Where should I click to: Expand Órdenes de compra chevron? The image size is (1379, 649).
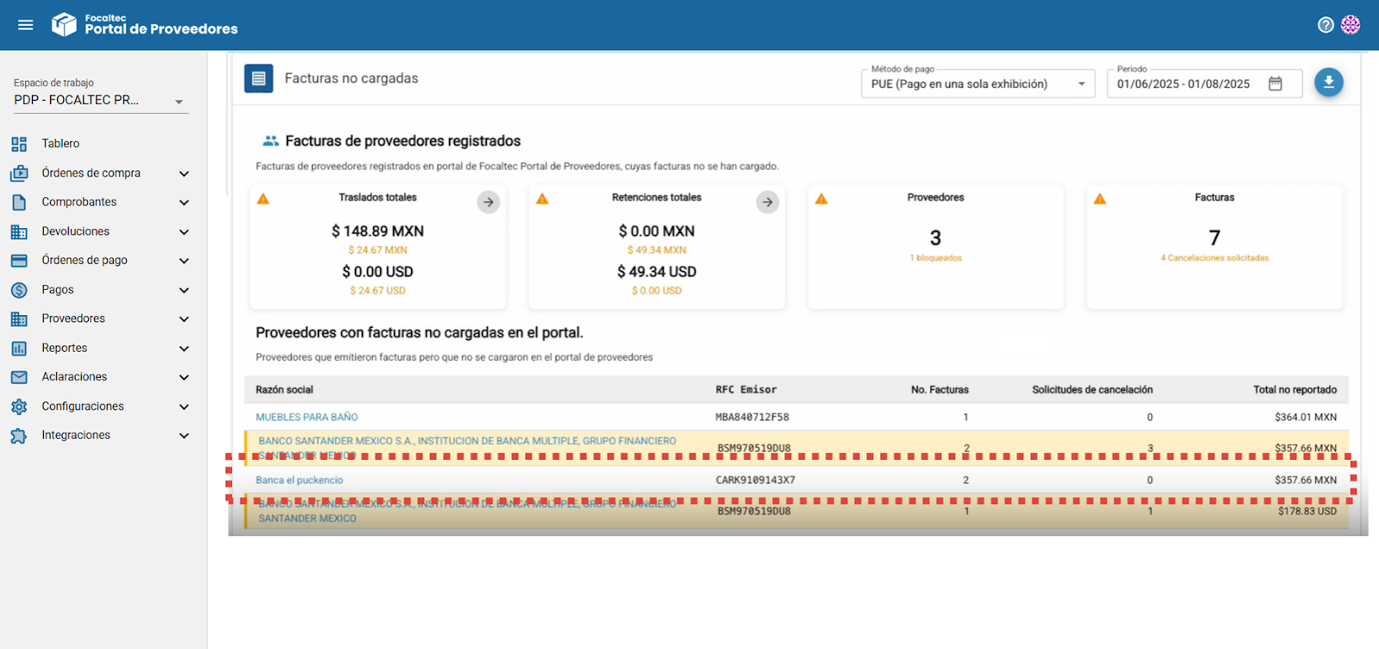pos(184,174)
